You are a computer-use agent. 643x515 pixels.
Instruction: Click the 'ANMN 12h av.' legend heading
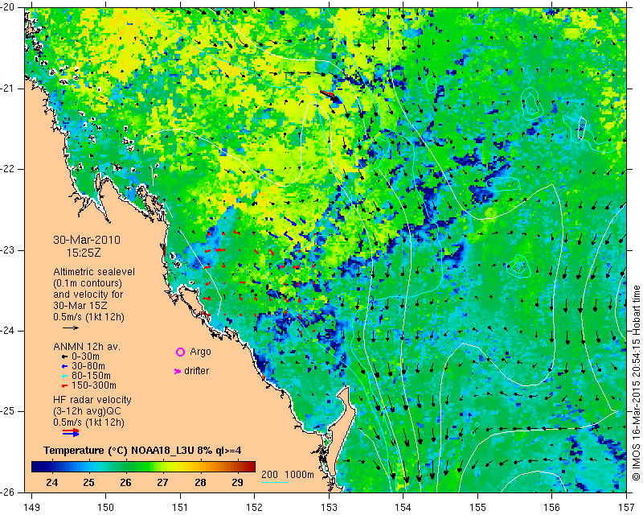coord(87,347)
